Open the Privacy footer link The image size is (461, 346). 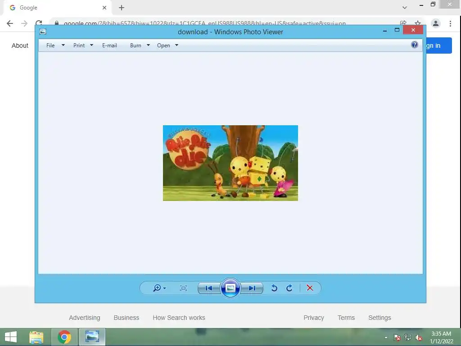coord(314,318)
